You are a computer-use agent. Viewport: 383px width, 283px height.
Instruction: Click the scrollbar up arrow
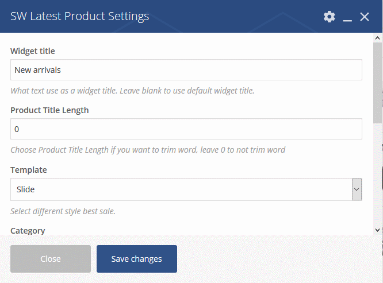[x=377, y=38]
